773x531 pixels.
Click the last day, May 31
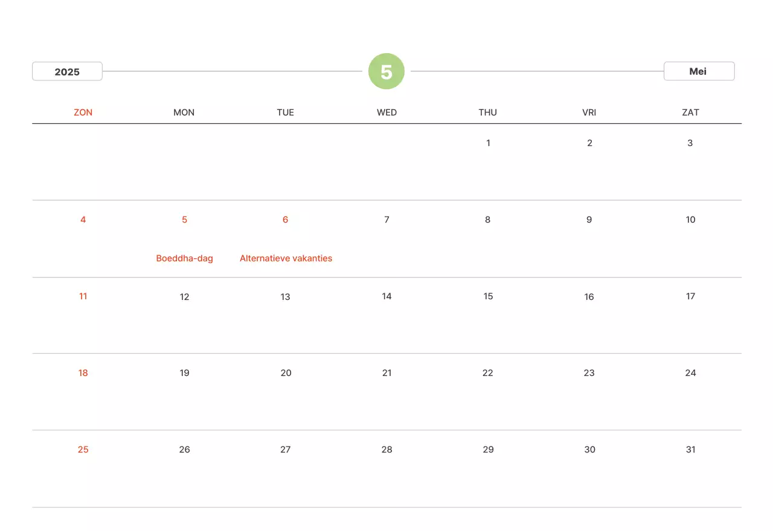(x=690, y=450)
